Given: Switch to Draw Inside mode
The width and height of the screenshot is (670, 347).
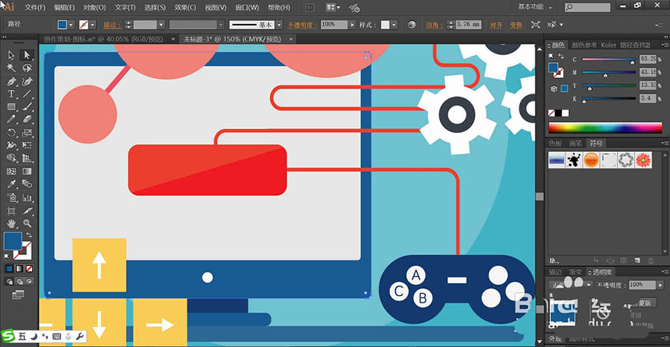Looking at the screenshot, I should coord(29,281).
